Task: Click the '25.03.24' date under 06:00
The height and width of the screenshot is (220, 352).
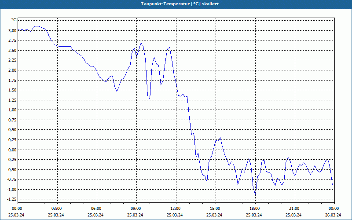Action: pos(96,215)
